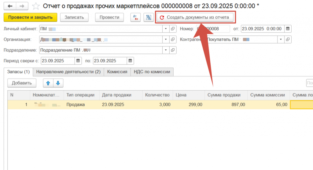Image resolution: width=313 pixels, height=170 pixels.
Task: Open calendar for document date field
Action: click(288, 29)
